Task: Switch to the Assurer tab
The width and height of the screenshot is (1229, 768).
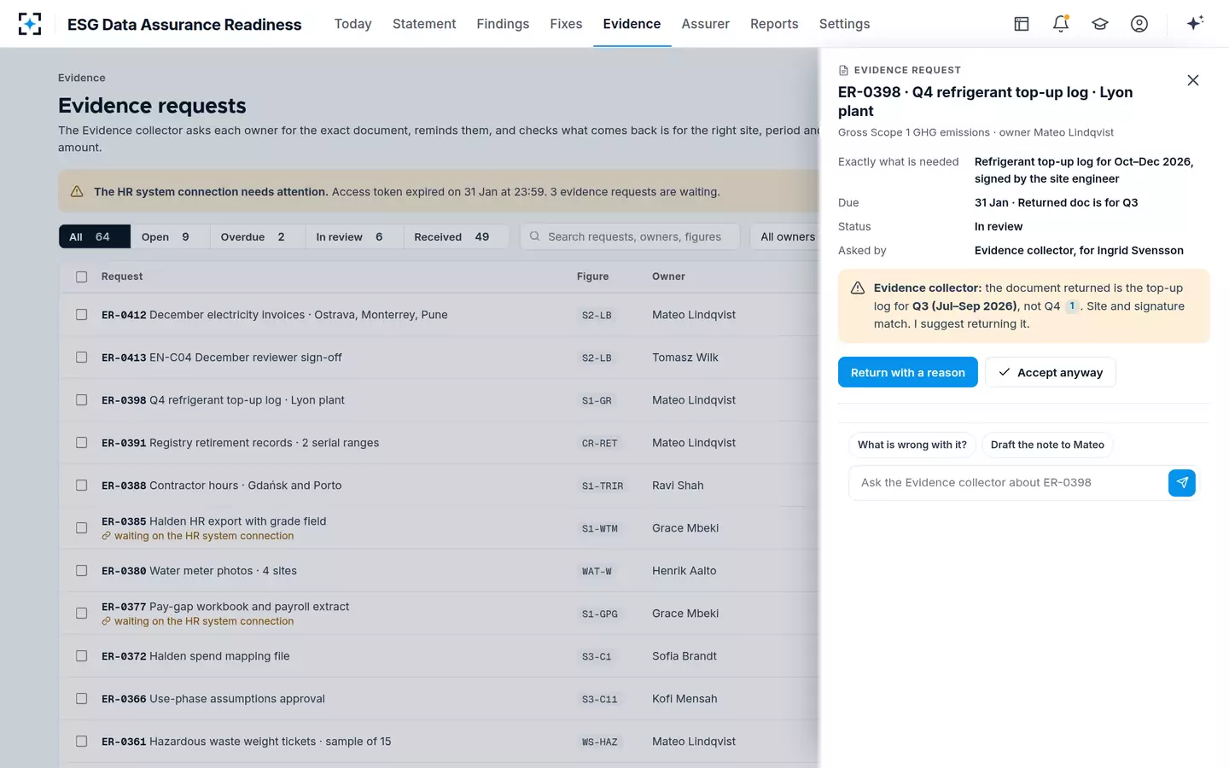Action: click(x=705, y=24)
